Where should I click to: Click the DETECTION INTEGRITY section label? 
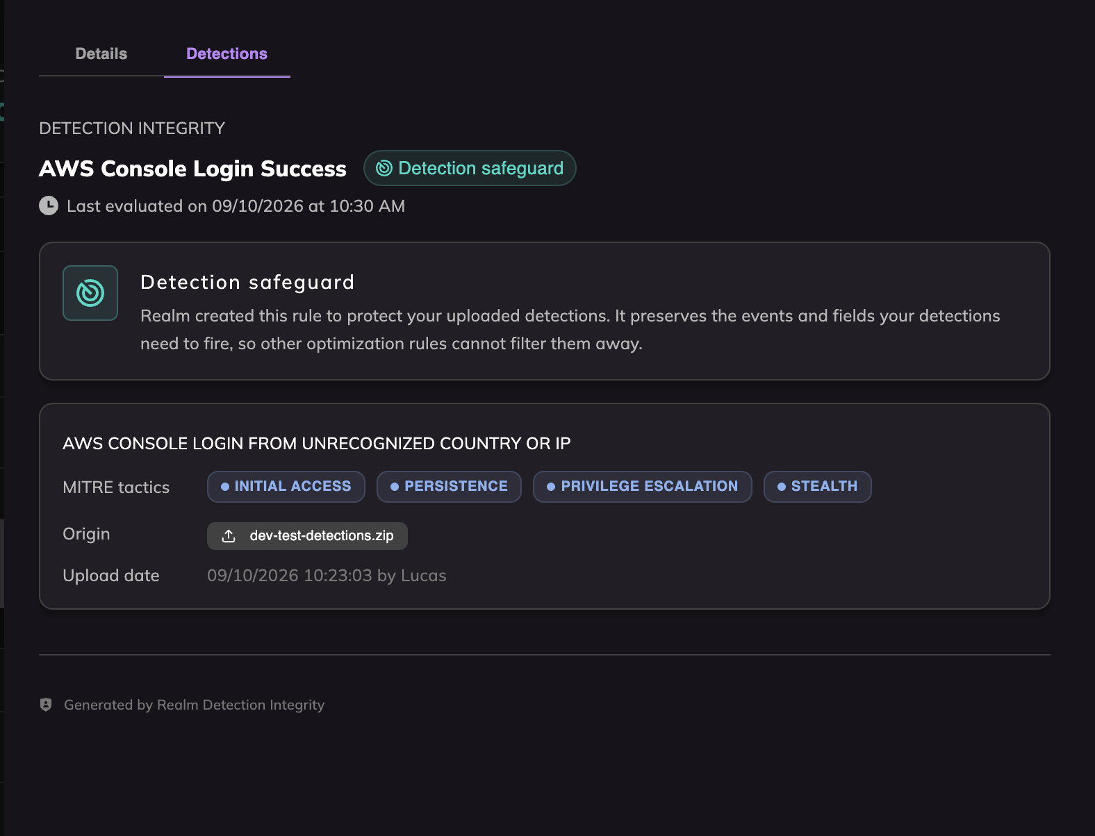click(132, 128)
